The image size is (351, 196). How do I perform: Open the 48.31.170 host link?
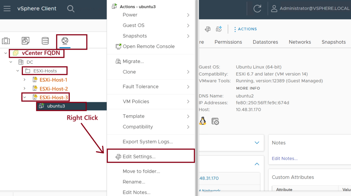pyautogui.click(x=209, y=178)
